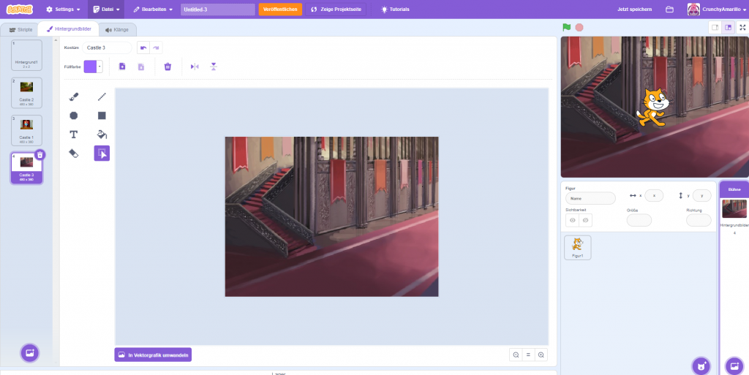Screen dimensions: 749x375
Task: Click the Redo arrow
Action: click(157, 48)
